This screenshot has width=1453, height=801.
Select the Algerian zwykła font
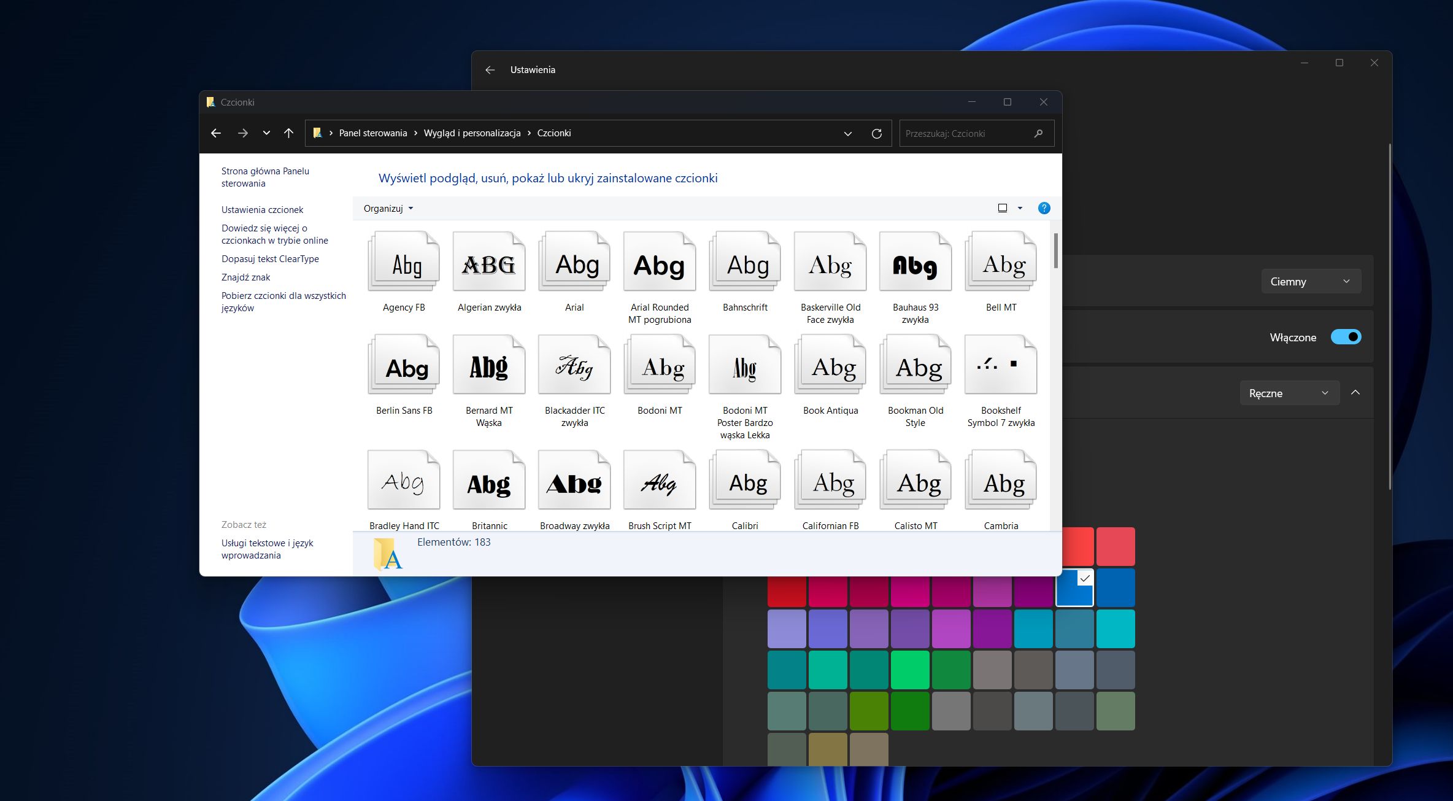(x=488, y=264)
